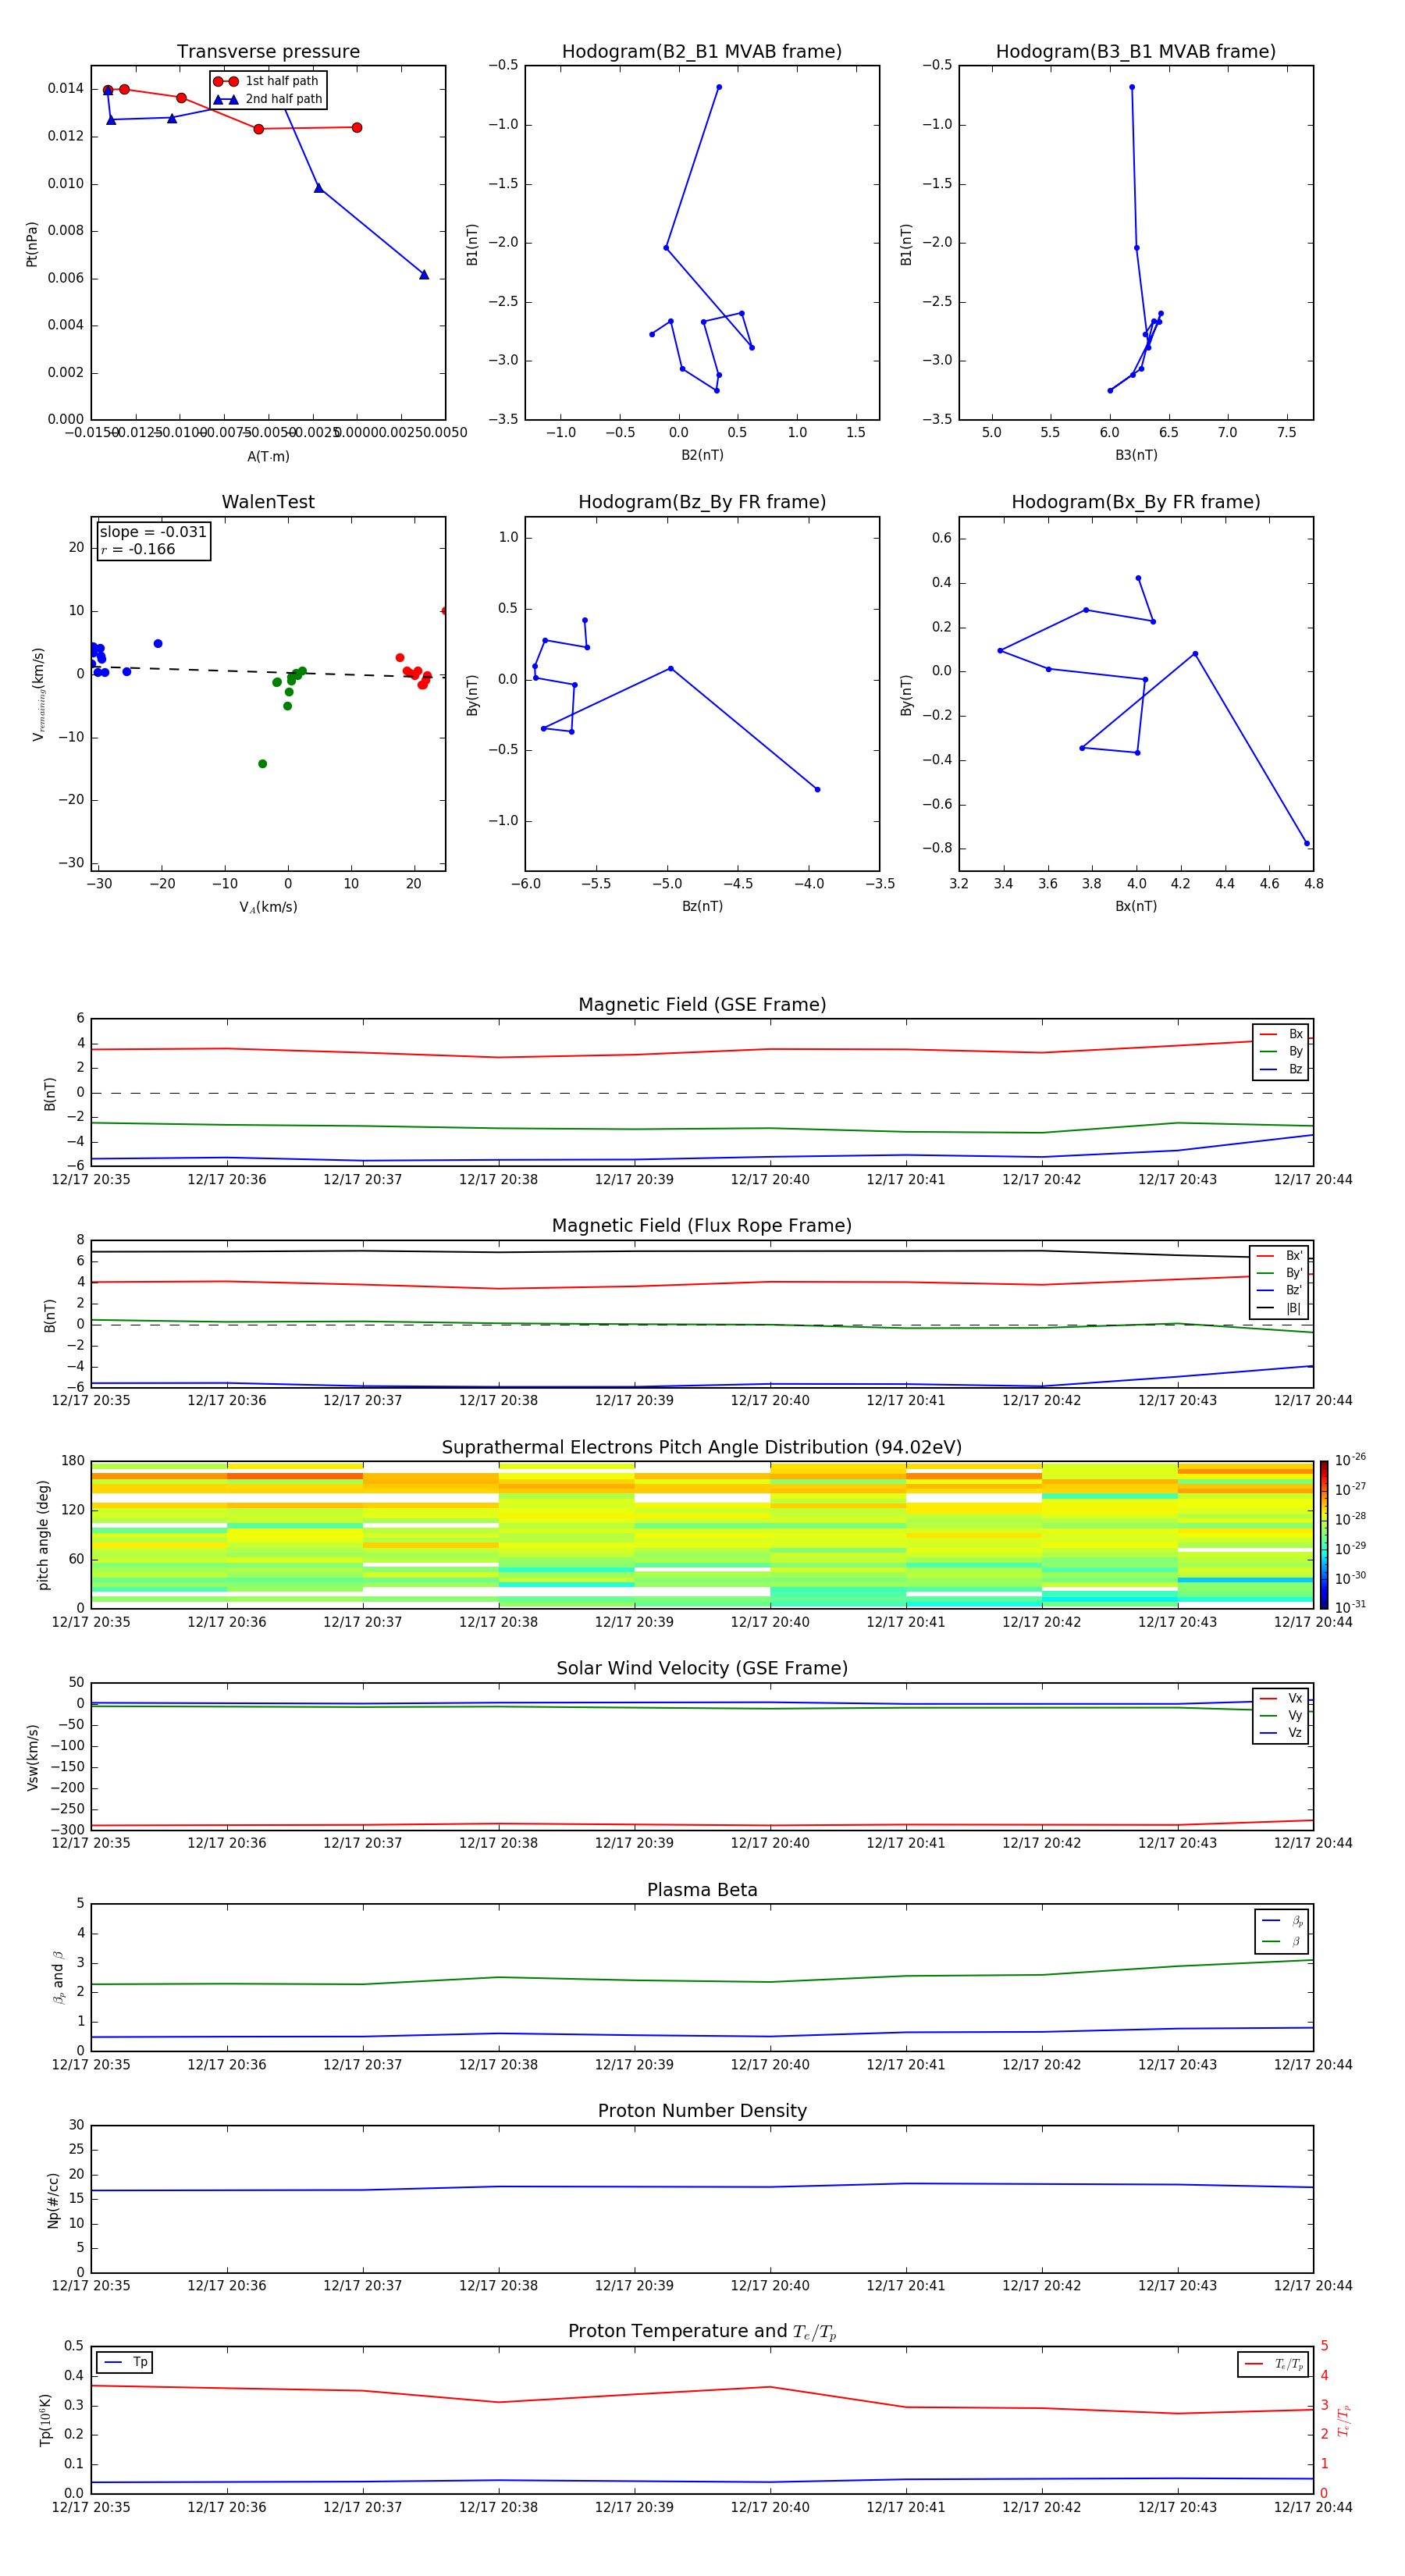1405x2576 pixels.
Task: Click the Bx legend entry in GSE magnetic field
Action: coord(1282,1034)
